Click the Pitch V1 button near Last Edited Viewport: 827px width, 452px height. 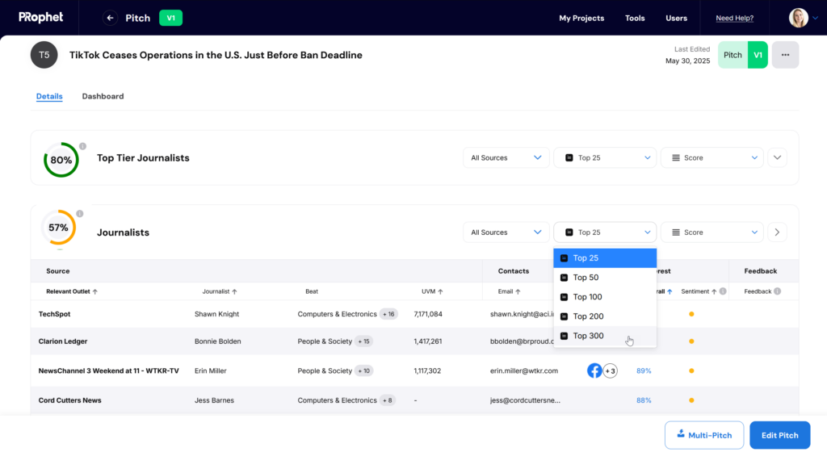(x=743, y=55)
